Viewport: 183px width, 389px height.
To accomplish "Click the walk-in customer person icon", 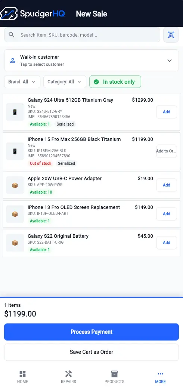I will pyautogui.click(x=13, y=61).
